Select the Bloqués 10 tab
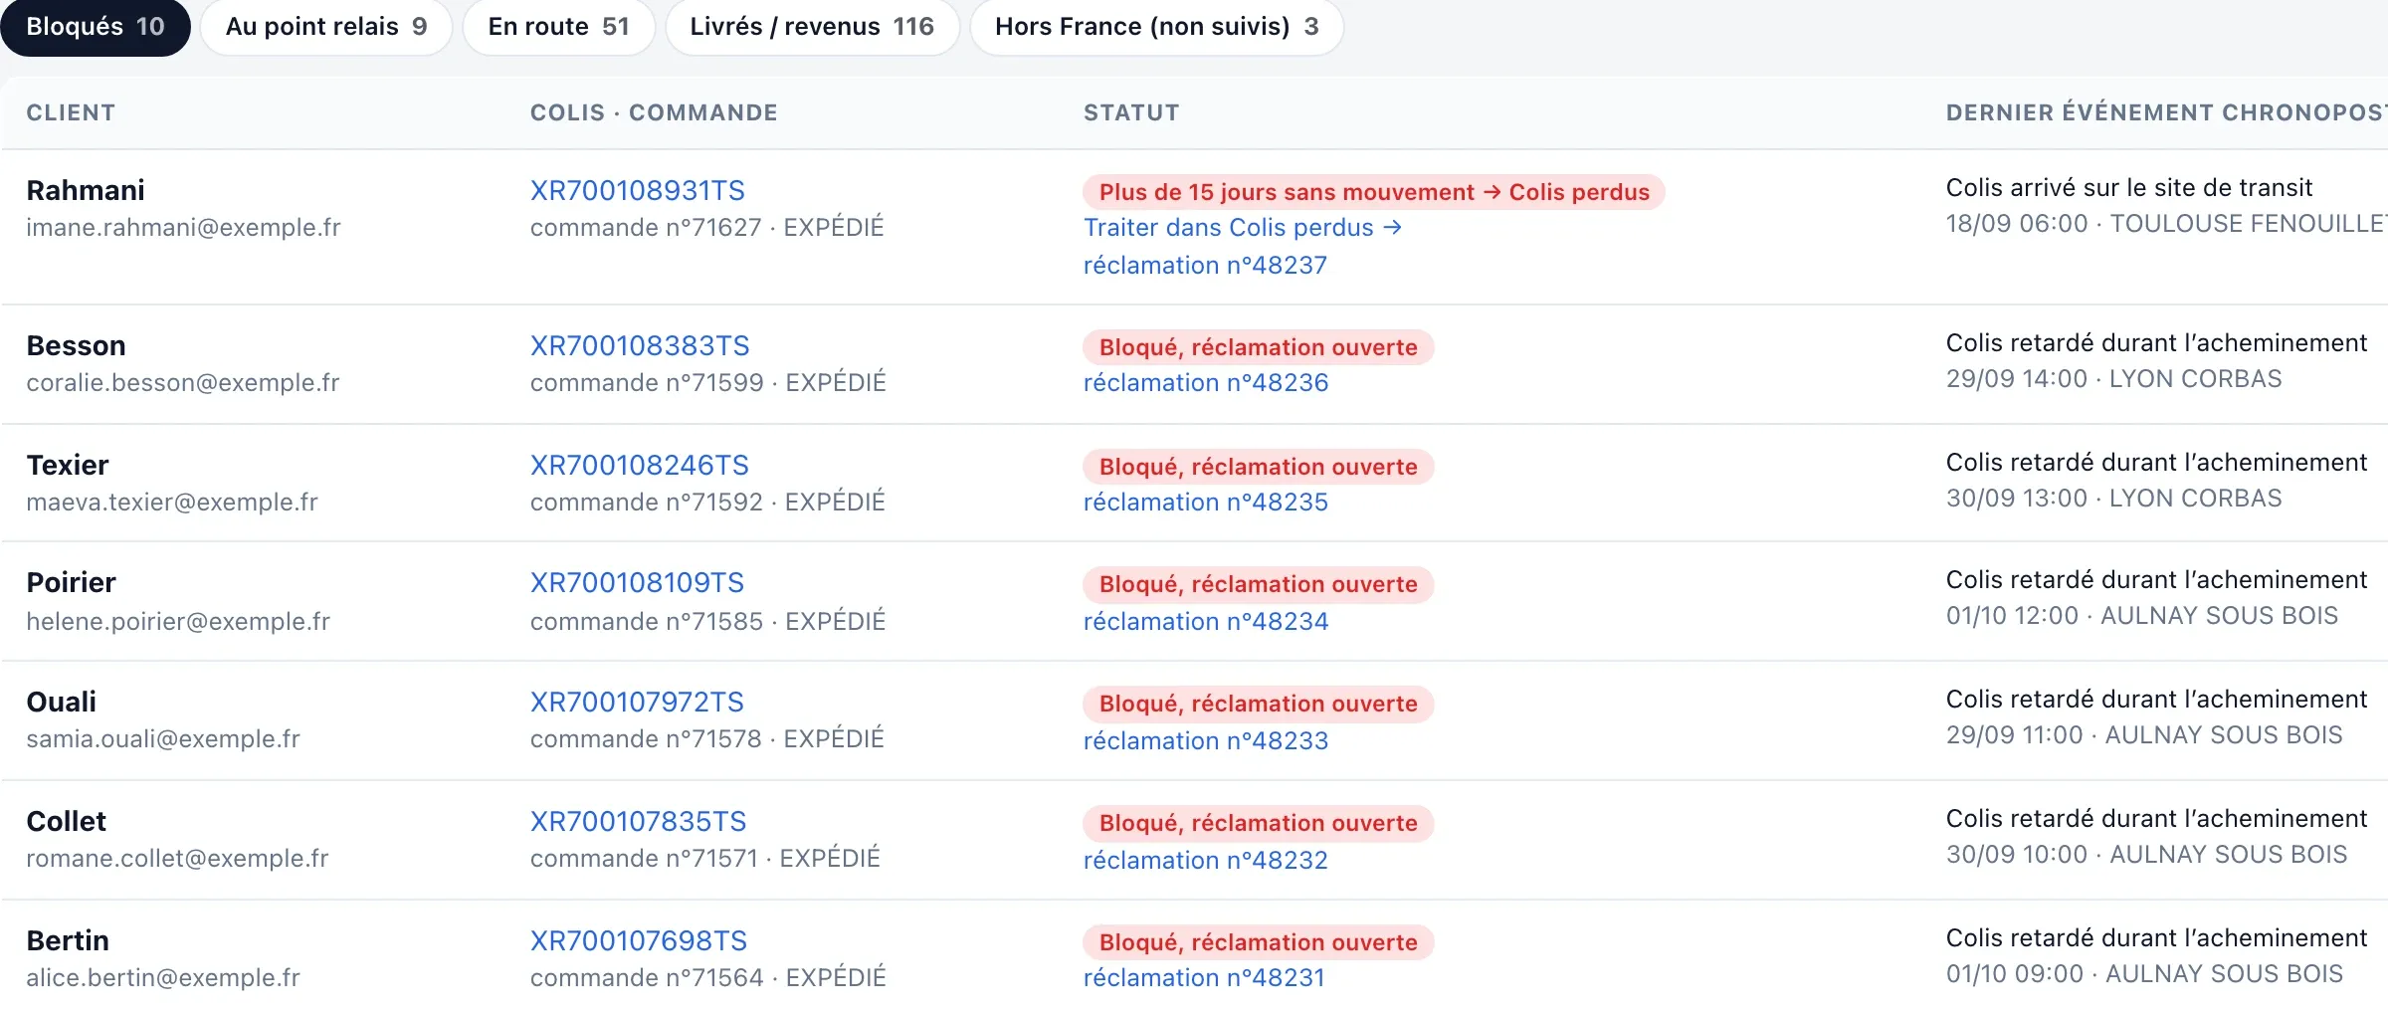Screen dimensions: 2388x1015 96,27
